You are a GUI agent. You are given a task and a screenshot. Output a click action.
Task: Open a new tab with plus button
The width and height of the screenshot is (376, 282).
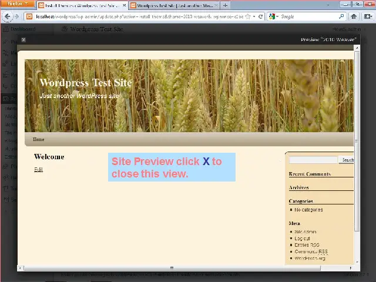tap(225, 5)
